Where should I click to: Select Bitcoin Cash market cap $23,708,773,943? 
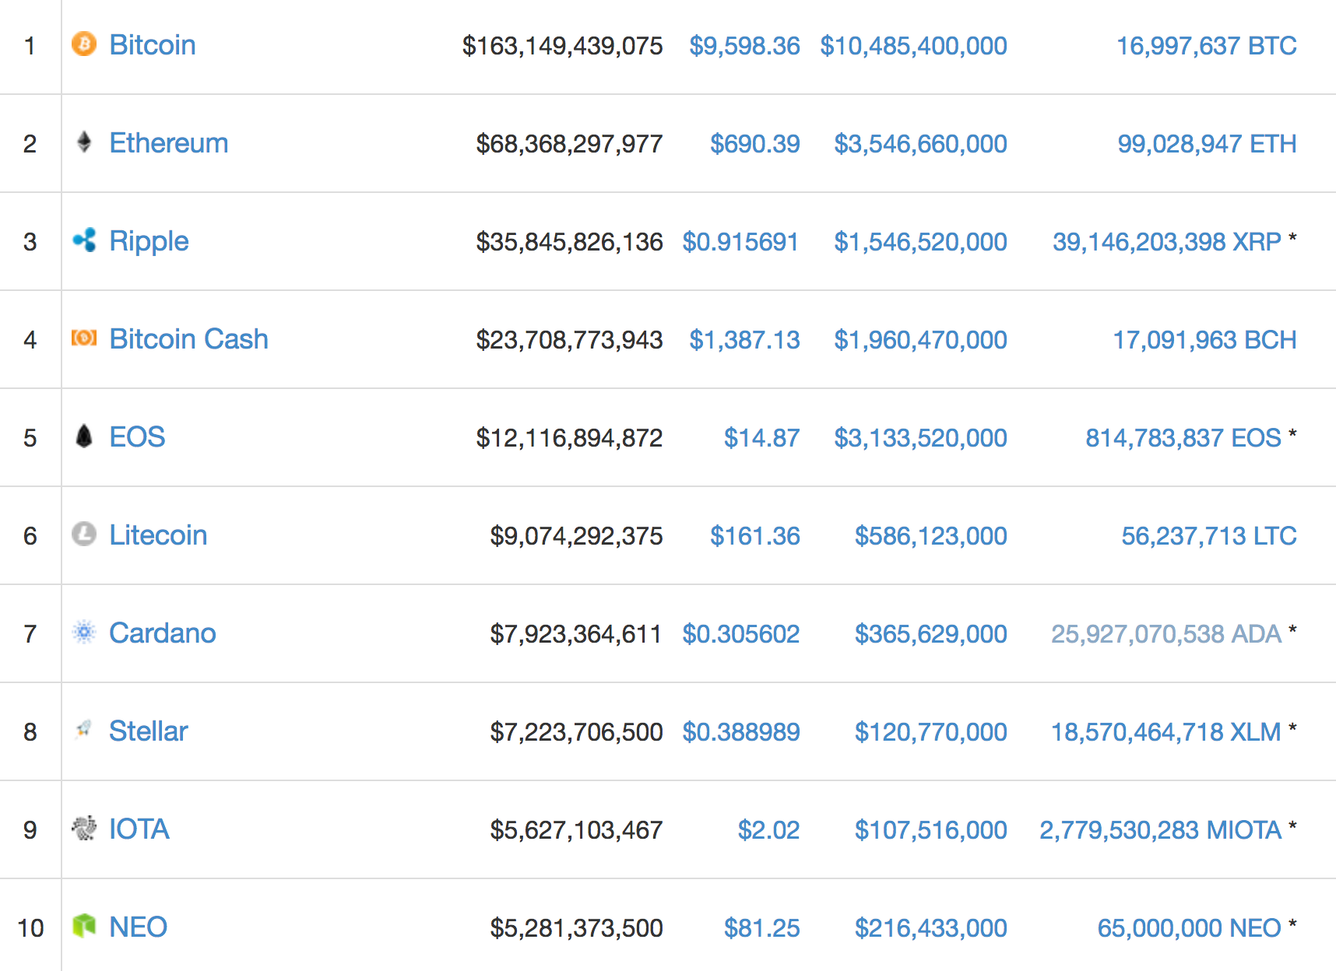pyautogui.click(x=570, y=340)
